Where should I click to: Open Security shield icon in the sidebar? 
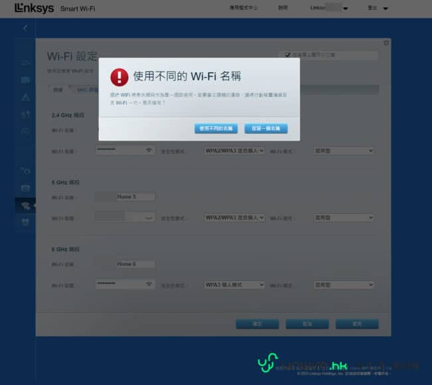click(x=25, y=221)
